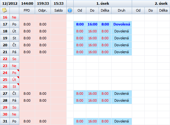Viewport: 170px width, 125px height.
Task: Select day 20 row header
Action: (x=5, y=45)
